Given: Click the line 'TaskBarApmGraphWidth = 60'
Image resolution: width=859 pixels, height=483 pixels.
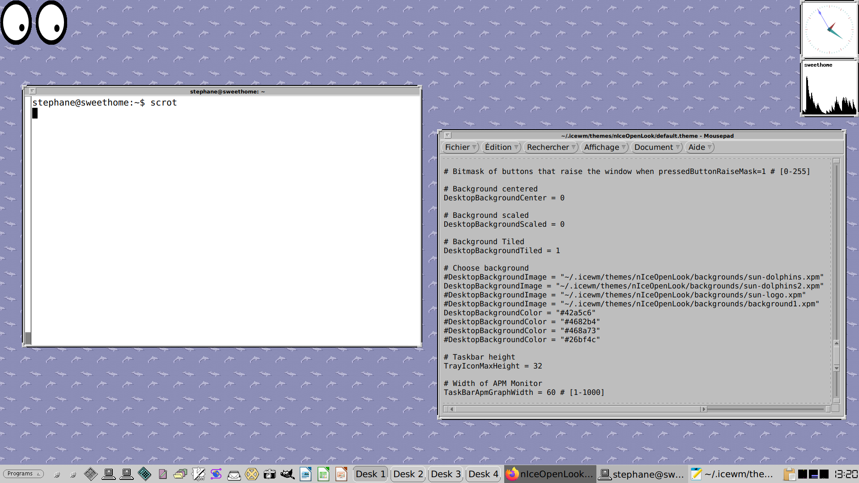Looking at the screenshot, I should 524,392.
